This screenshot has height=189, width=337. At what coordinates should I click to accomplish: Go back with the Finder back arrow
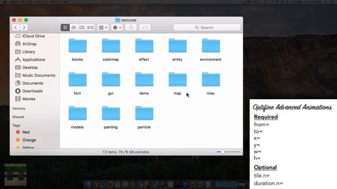tap(16, 27)
